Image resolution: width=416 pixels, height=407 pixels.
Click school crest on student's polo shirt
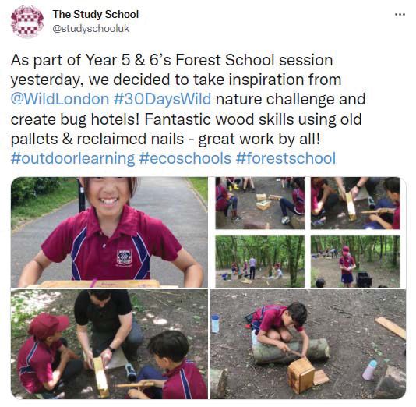click(125, 257)
